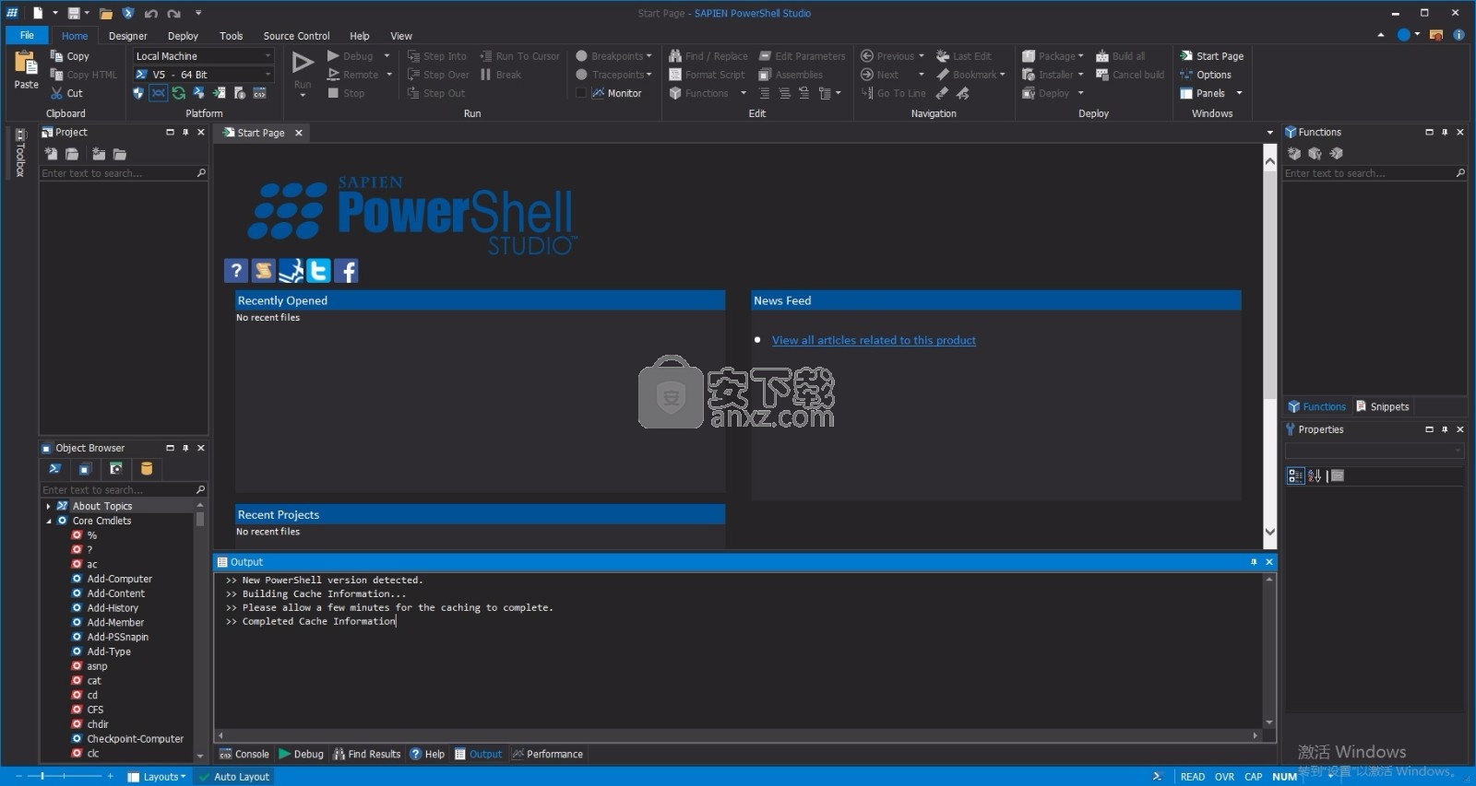Viewport: 1476px width, 786px height.
Task: Switch to the Console tab at bottom
Action: (244, 754)
